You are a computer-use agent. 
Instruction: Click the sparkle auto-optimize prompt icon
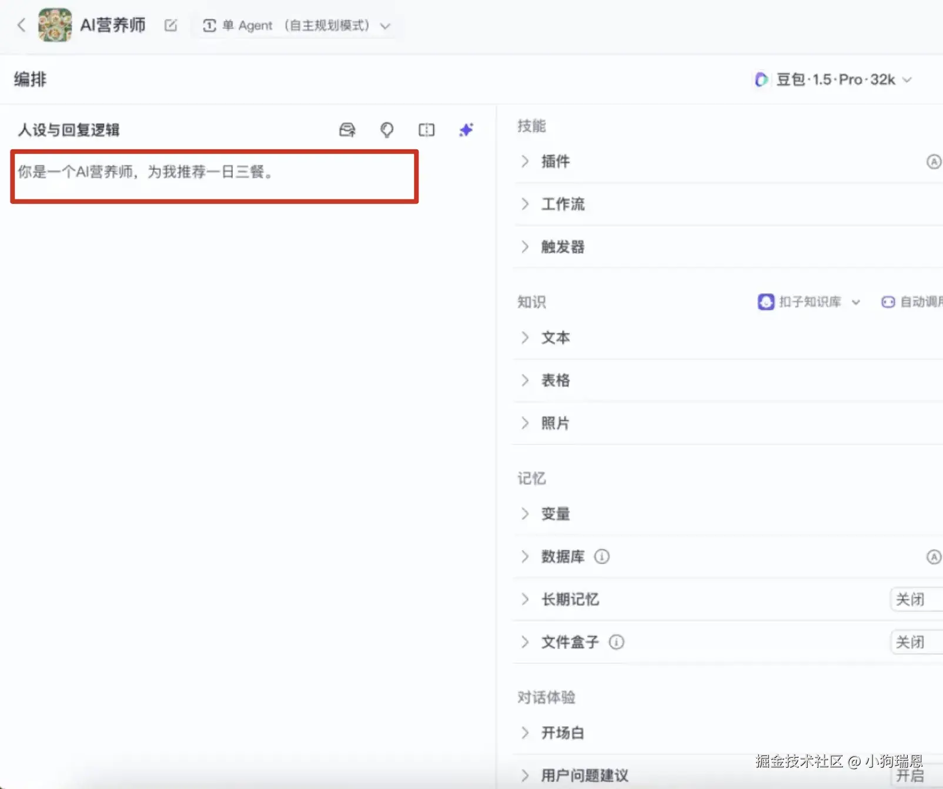[466, 130]
